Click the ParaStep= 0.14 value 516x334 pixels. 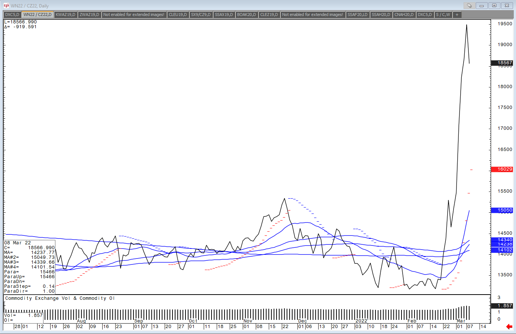pyautogui.click(x=29, y=286)
